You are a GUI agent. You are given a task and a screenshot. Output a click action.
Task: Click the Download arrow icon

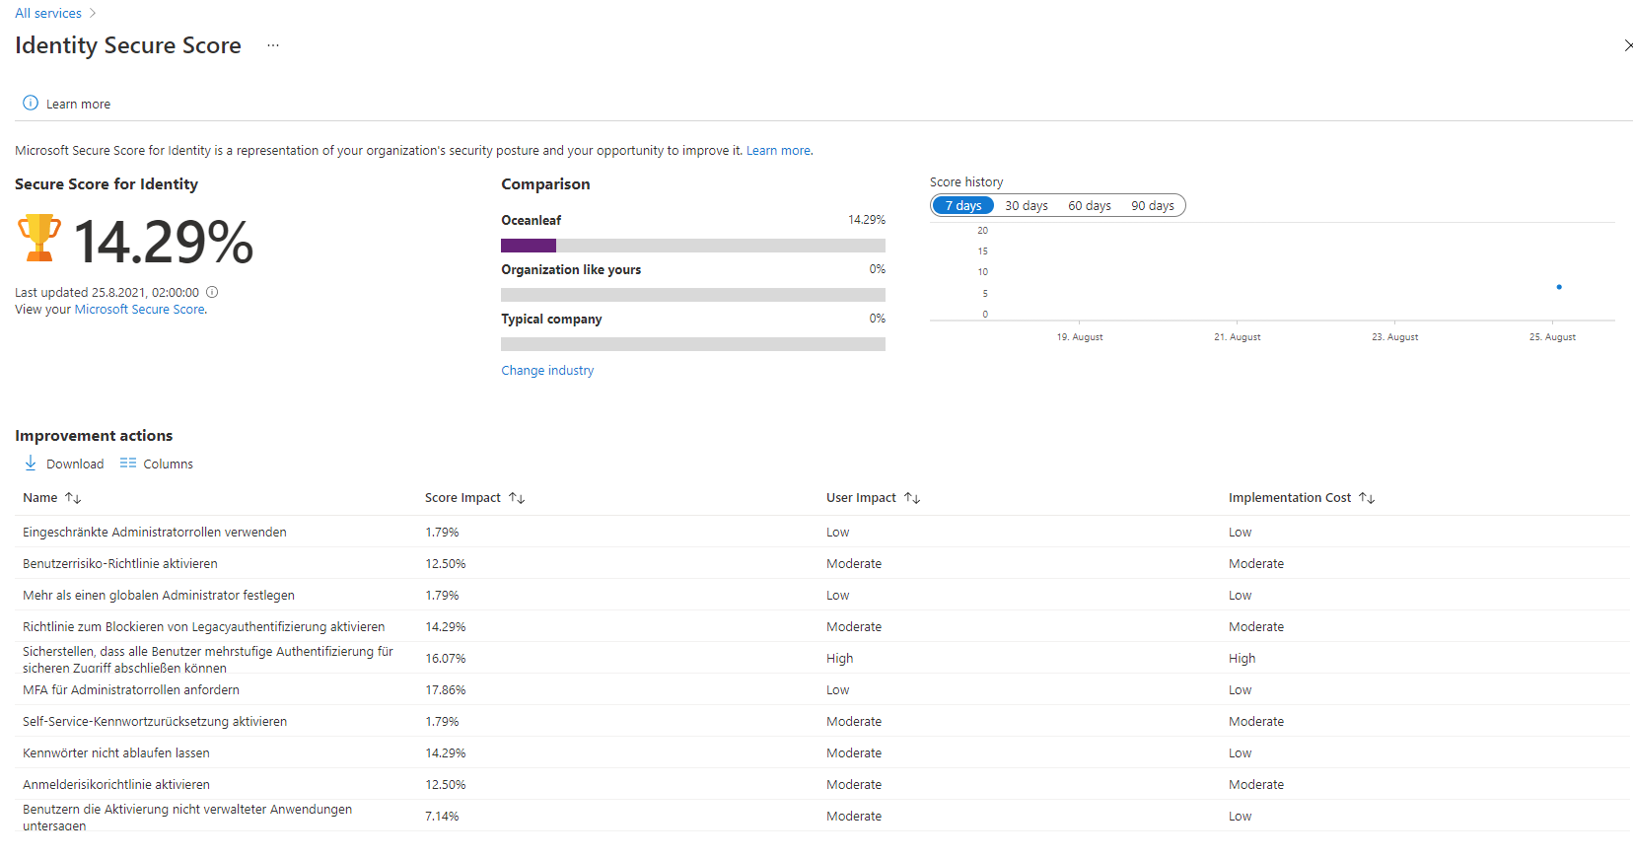click(x=31, y=463)
